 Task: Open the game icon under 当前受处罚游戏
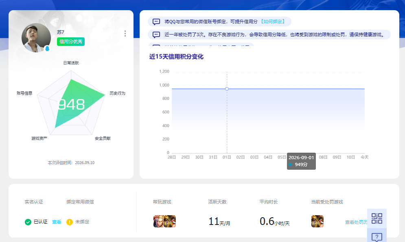tap(317, 221)
